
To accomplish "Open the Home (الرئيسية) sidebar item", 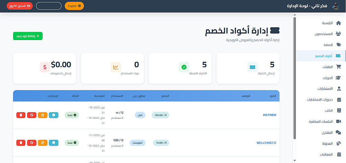I will point(321,23).
